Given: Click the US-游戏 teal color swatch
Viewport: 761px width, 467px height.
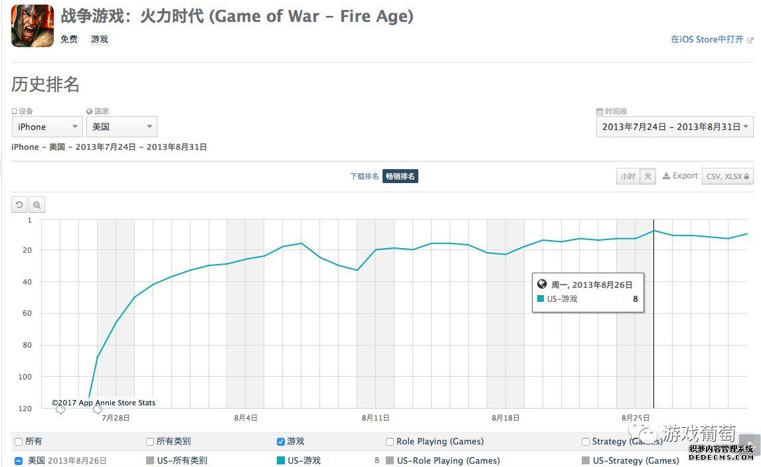Looking at the screenshot, I should [280, 460].
